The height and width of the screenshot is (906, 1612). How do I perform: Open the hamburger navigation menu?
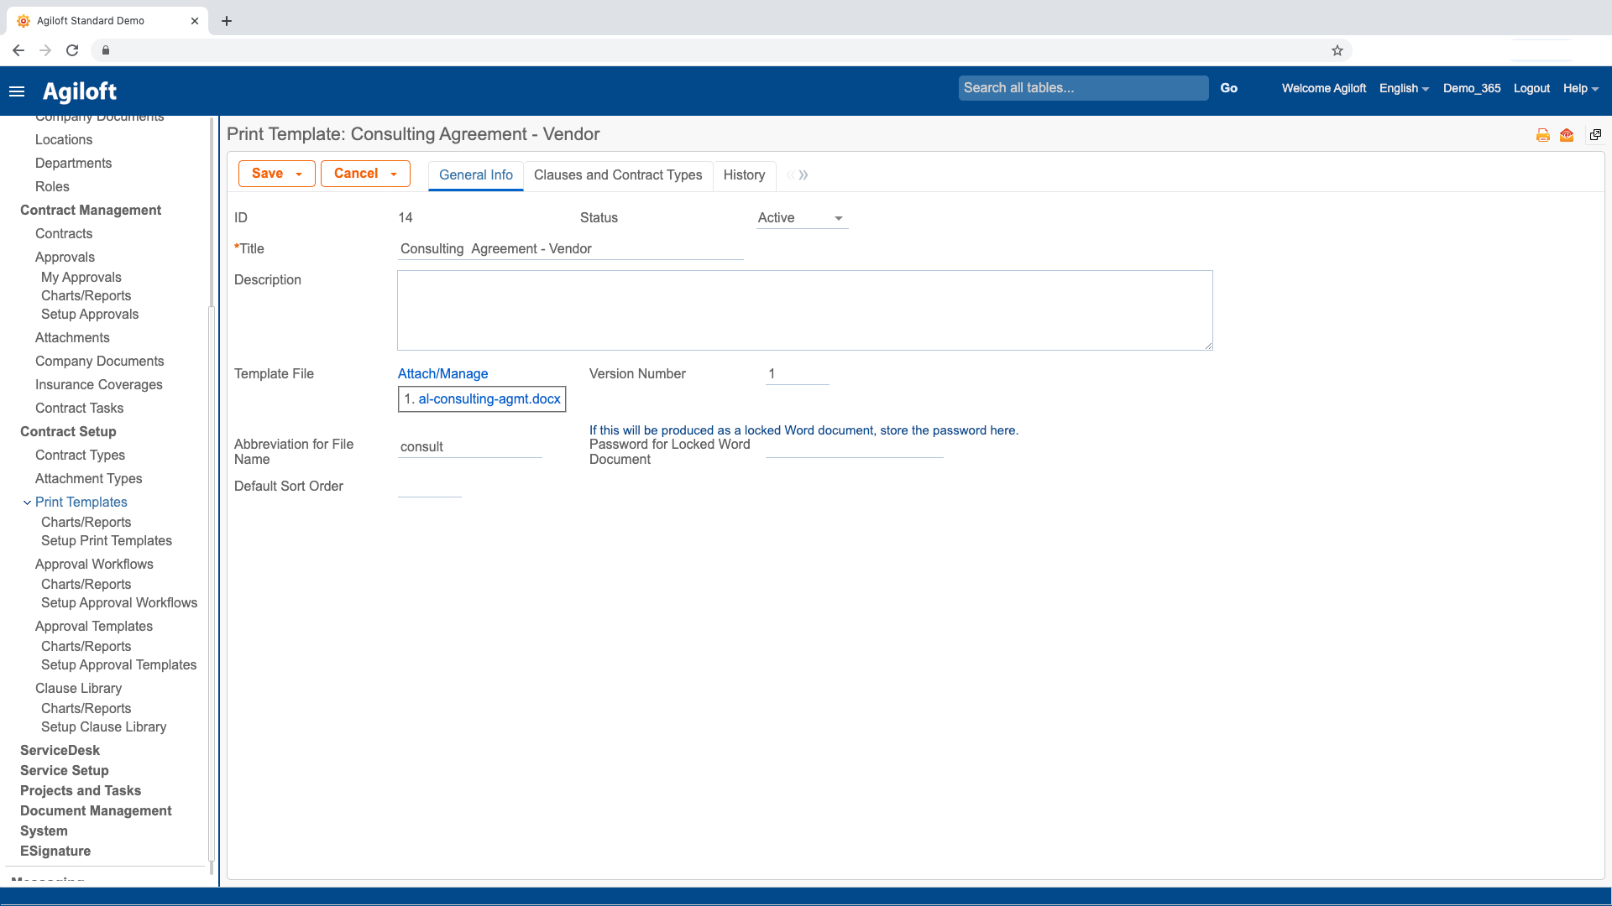(17, 91)
